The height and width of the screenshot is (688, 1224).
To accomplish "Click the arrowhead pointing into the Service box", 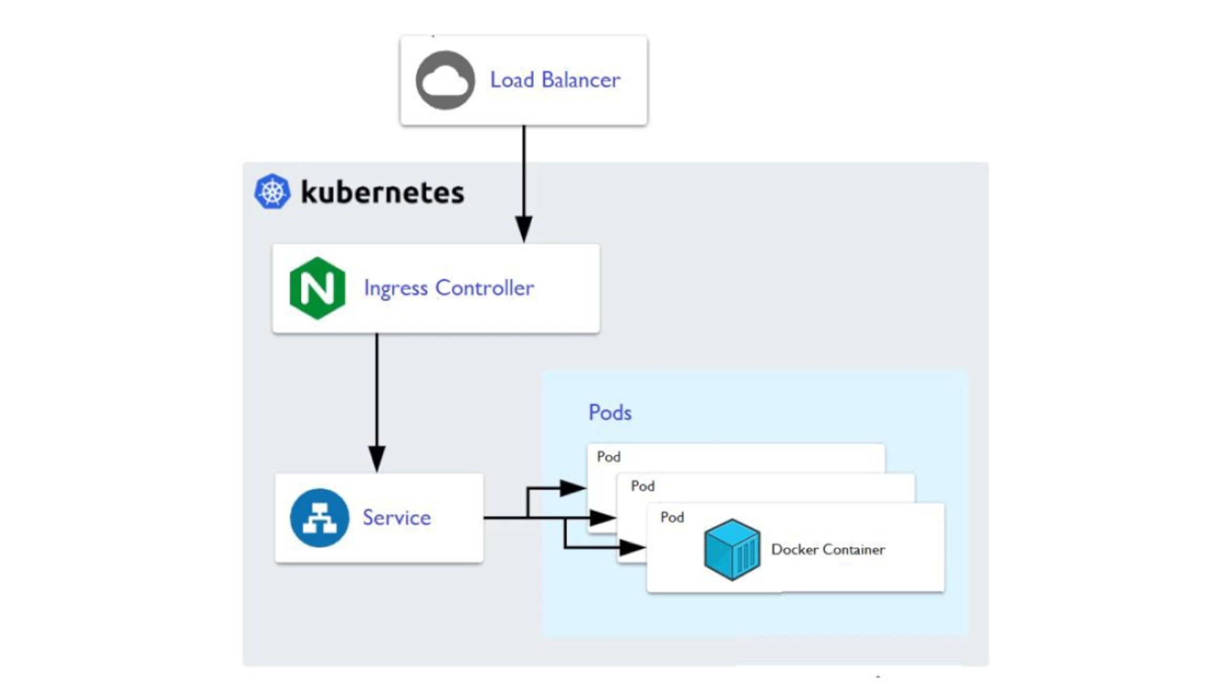I will coord(377,458).
